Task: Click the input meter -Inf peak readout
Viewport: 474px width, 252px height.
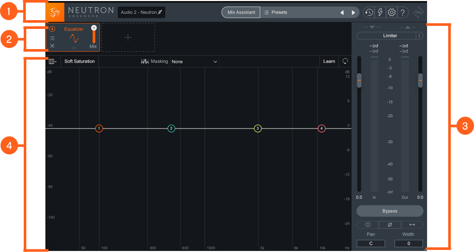Action: point(374,46)
